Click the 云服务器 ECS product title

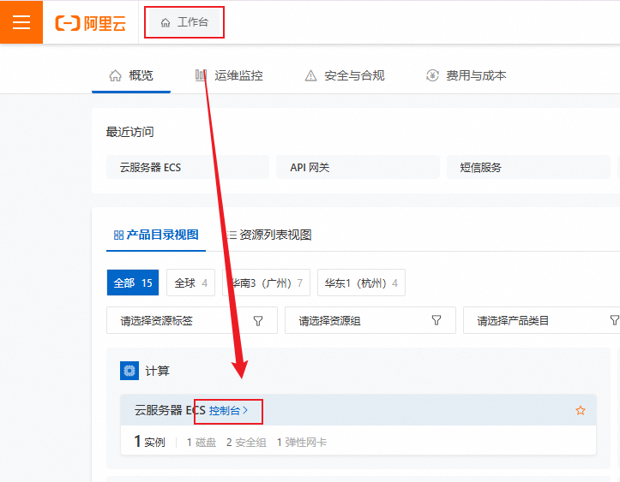(x=170, y=411)
